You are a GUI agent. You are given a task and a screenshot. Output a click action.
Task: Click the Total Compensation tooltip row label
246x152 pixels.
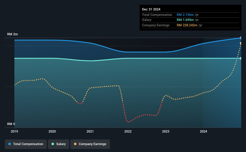(x=157, y=15)
